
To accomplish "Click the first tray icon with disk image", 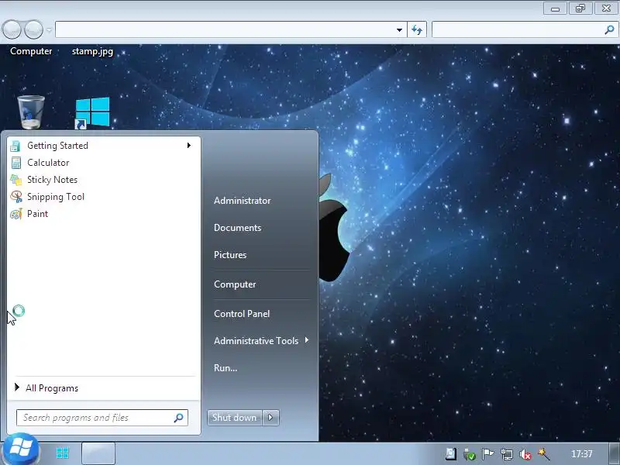I will pyautogui.click(x=450, y=454).
